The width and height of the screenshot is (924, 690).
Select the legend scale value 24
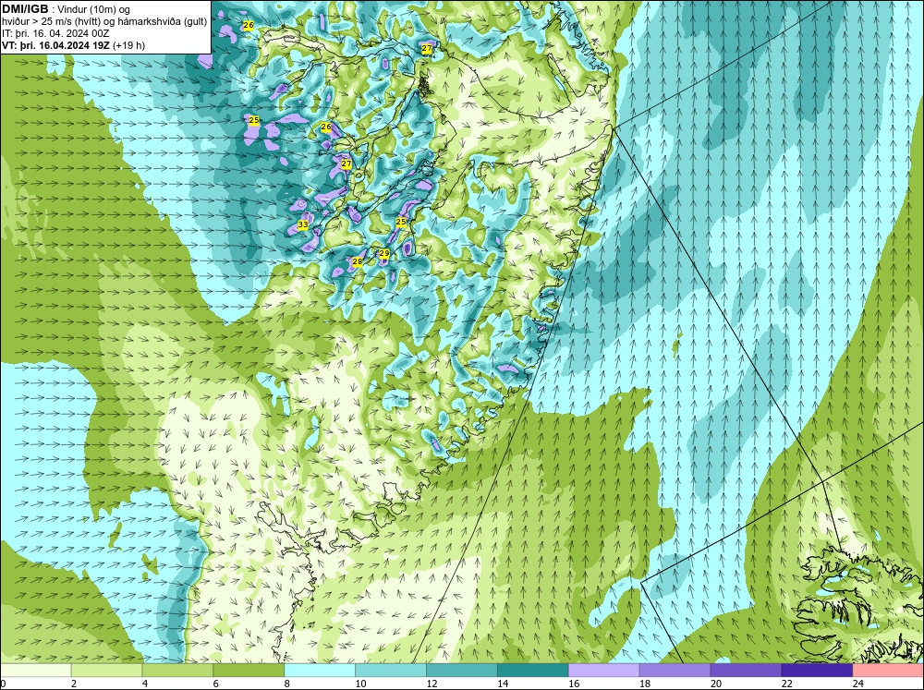click(x=858, y=684)
